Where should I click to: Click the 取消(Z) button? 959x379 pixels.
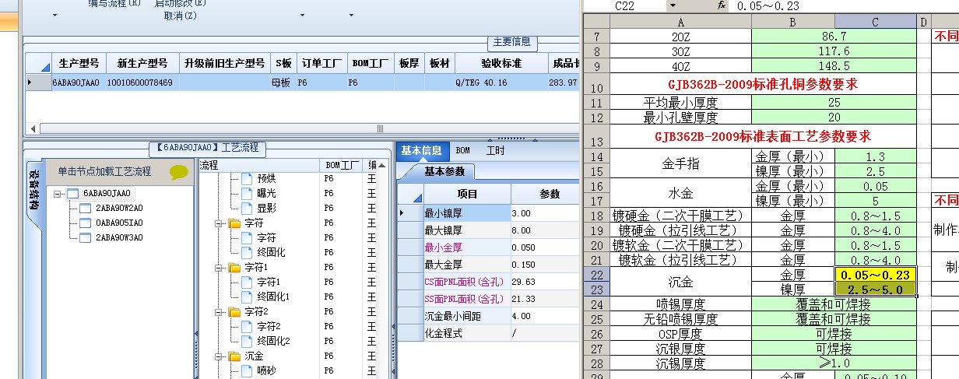point(180,16)
